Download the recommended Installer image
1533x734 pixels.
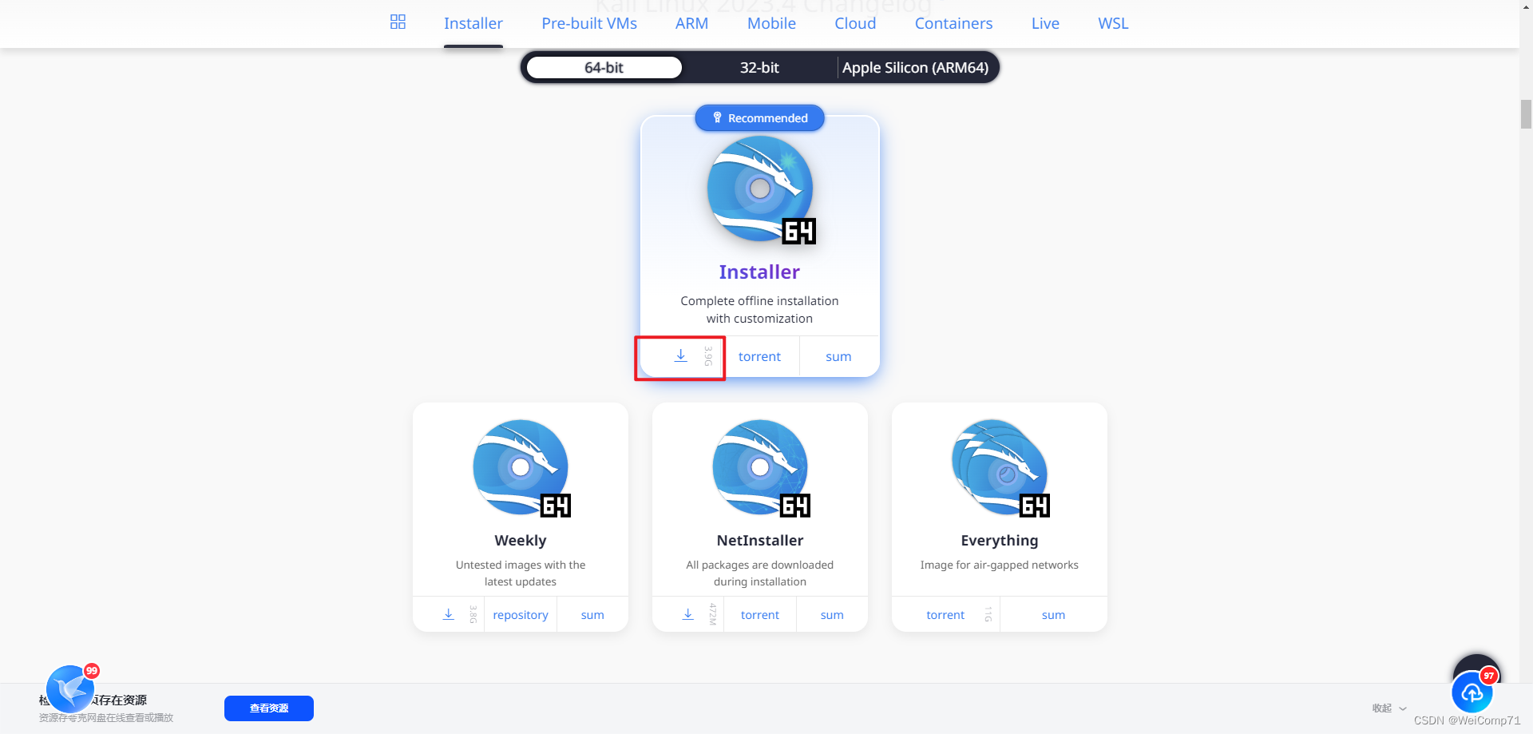coord(680,356)
